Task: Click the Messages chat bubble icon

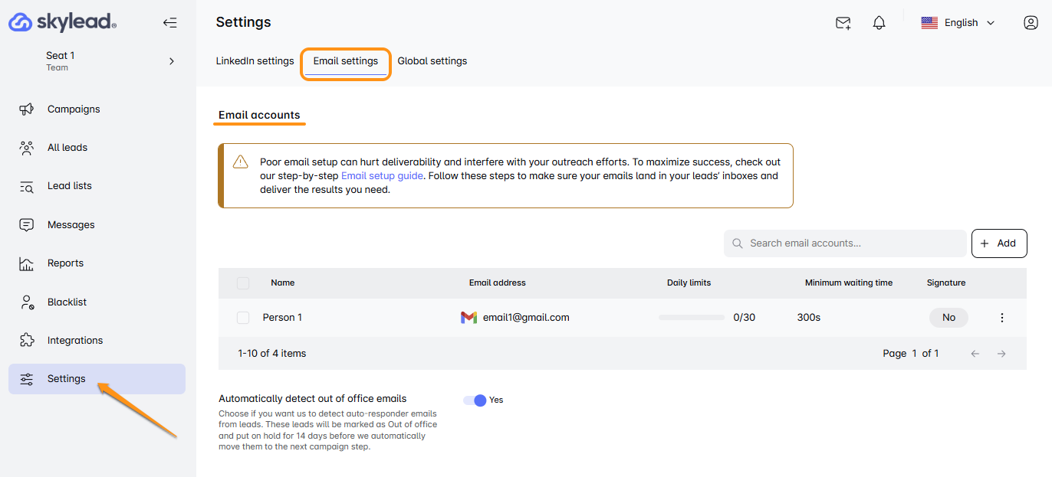Action: pyautogui.click(x=26, y=225)
